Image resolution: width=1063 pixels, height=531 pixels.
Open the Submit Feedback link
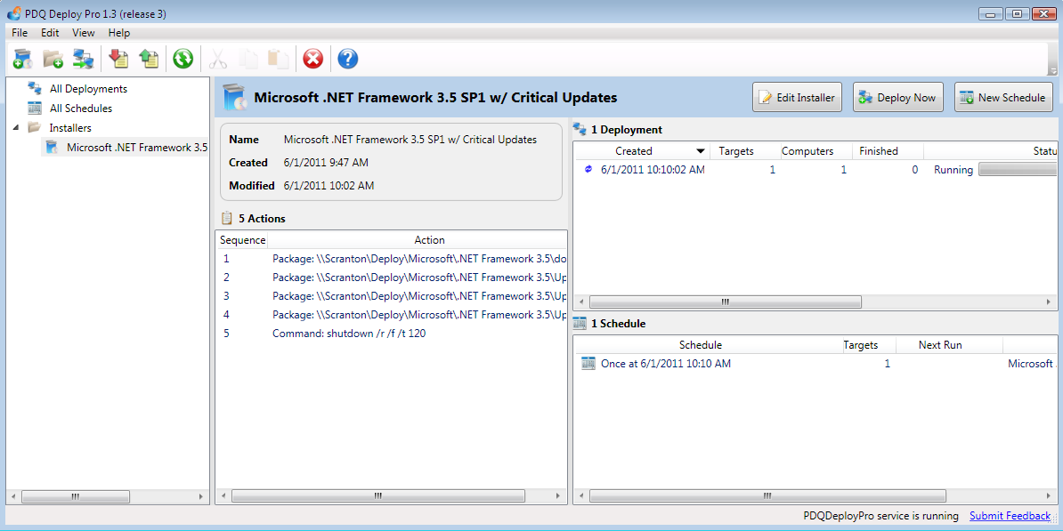1010,516
